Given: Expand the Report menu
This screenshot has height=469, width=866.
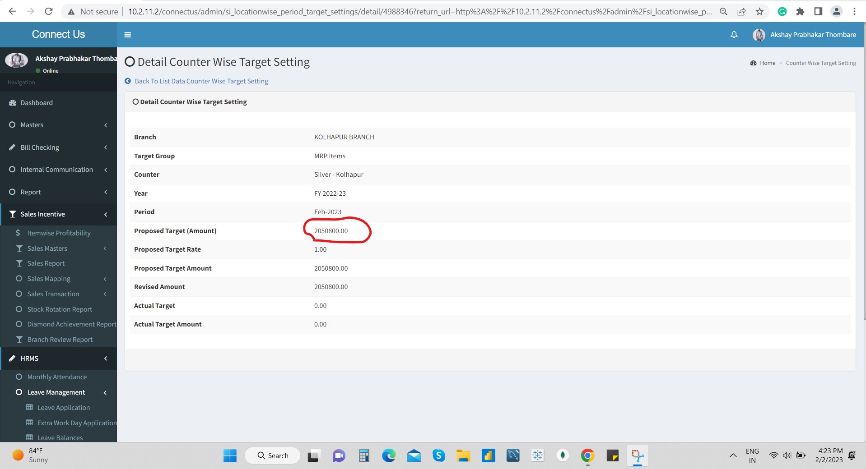Looking at the screenshot, I should click(x=58, y=192).
